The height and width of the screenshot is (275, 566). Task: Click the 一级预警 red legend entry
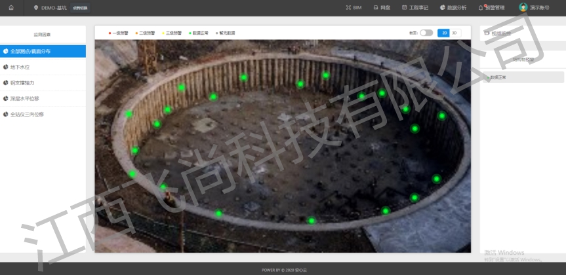(119, 33)
